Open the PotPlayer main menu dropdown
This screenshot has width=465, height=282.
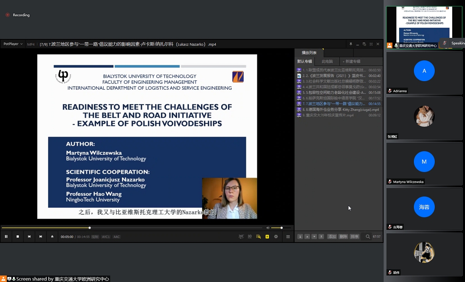[13, 44]
